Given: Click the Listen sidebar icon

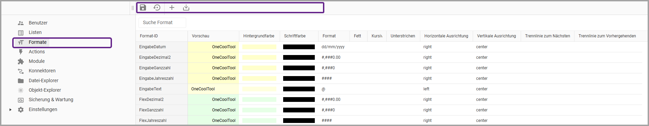Looking at the screenshot, I should 21,33.
